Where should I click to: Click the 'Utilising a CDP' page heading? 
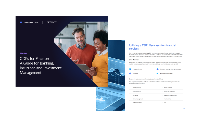coord(152,47)
